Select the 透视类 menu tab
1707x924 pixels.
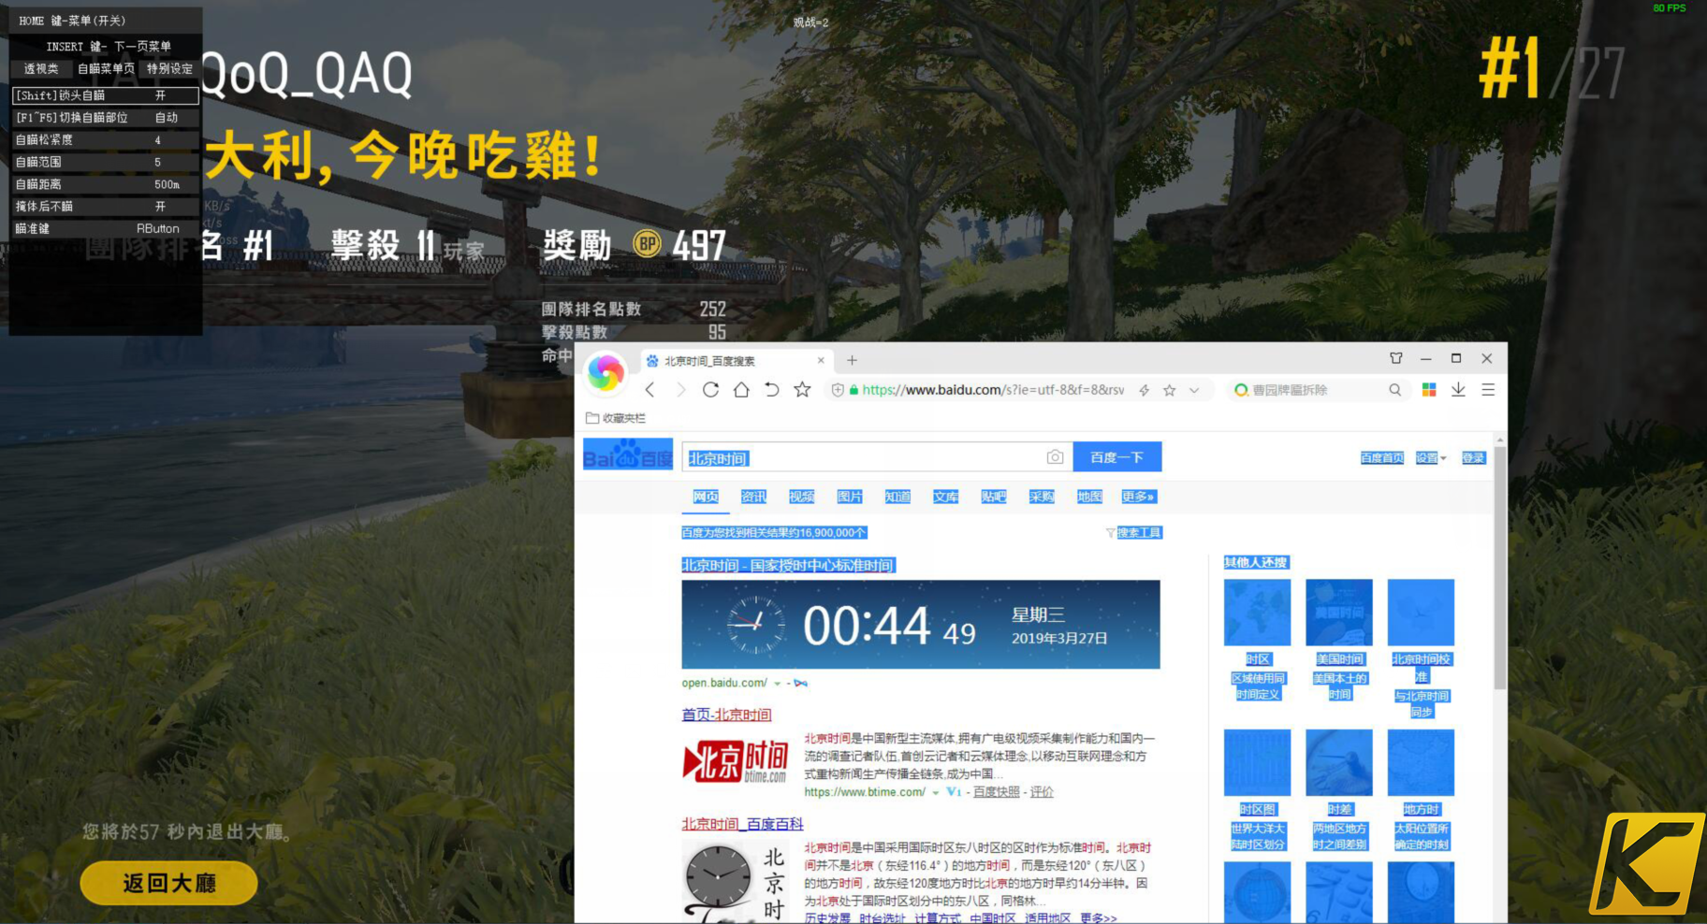tap(41, 69)
